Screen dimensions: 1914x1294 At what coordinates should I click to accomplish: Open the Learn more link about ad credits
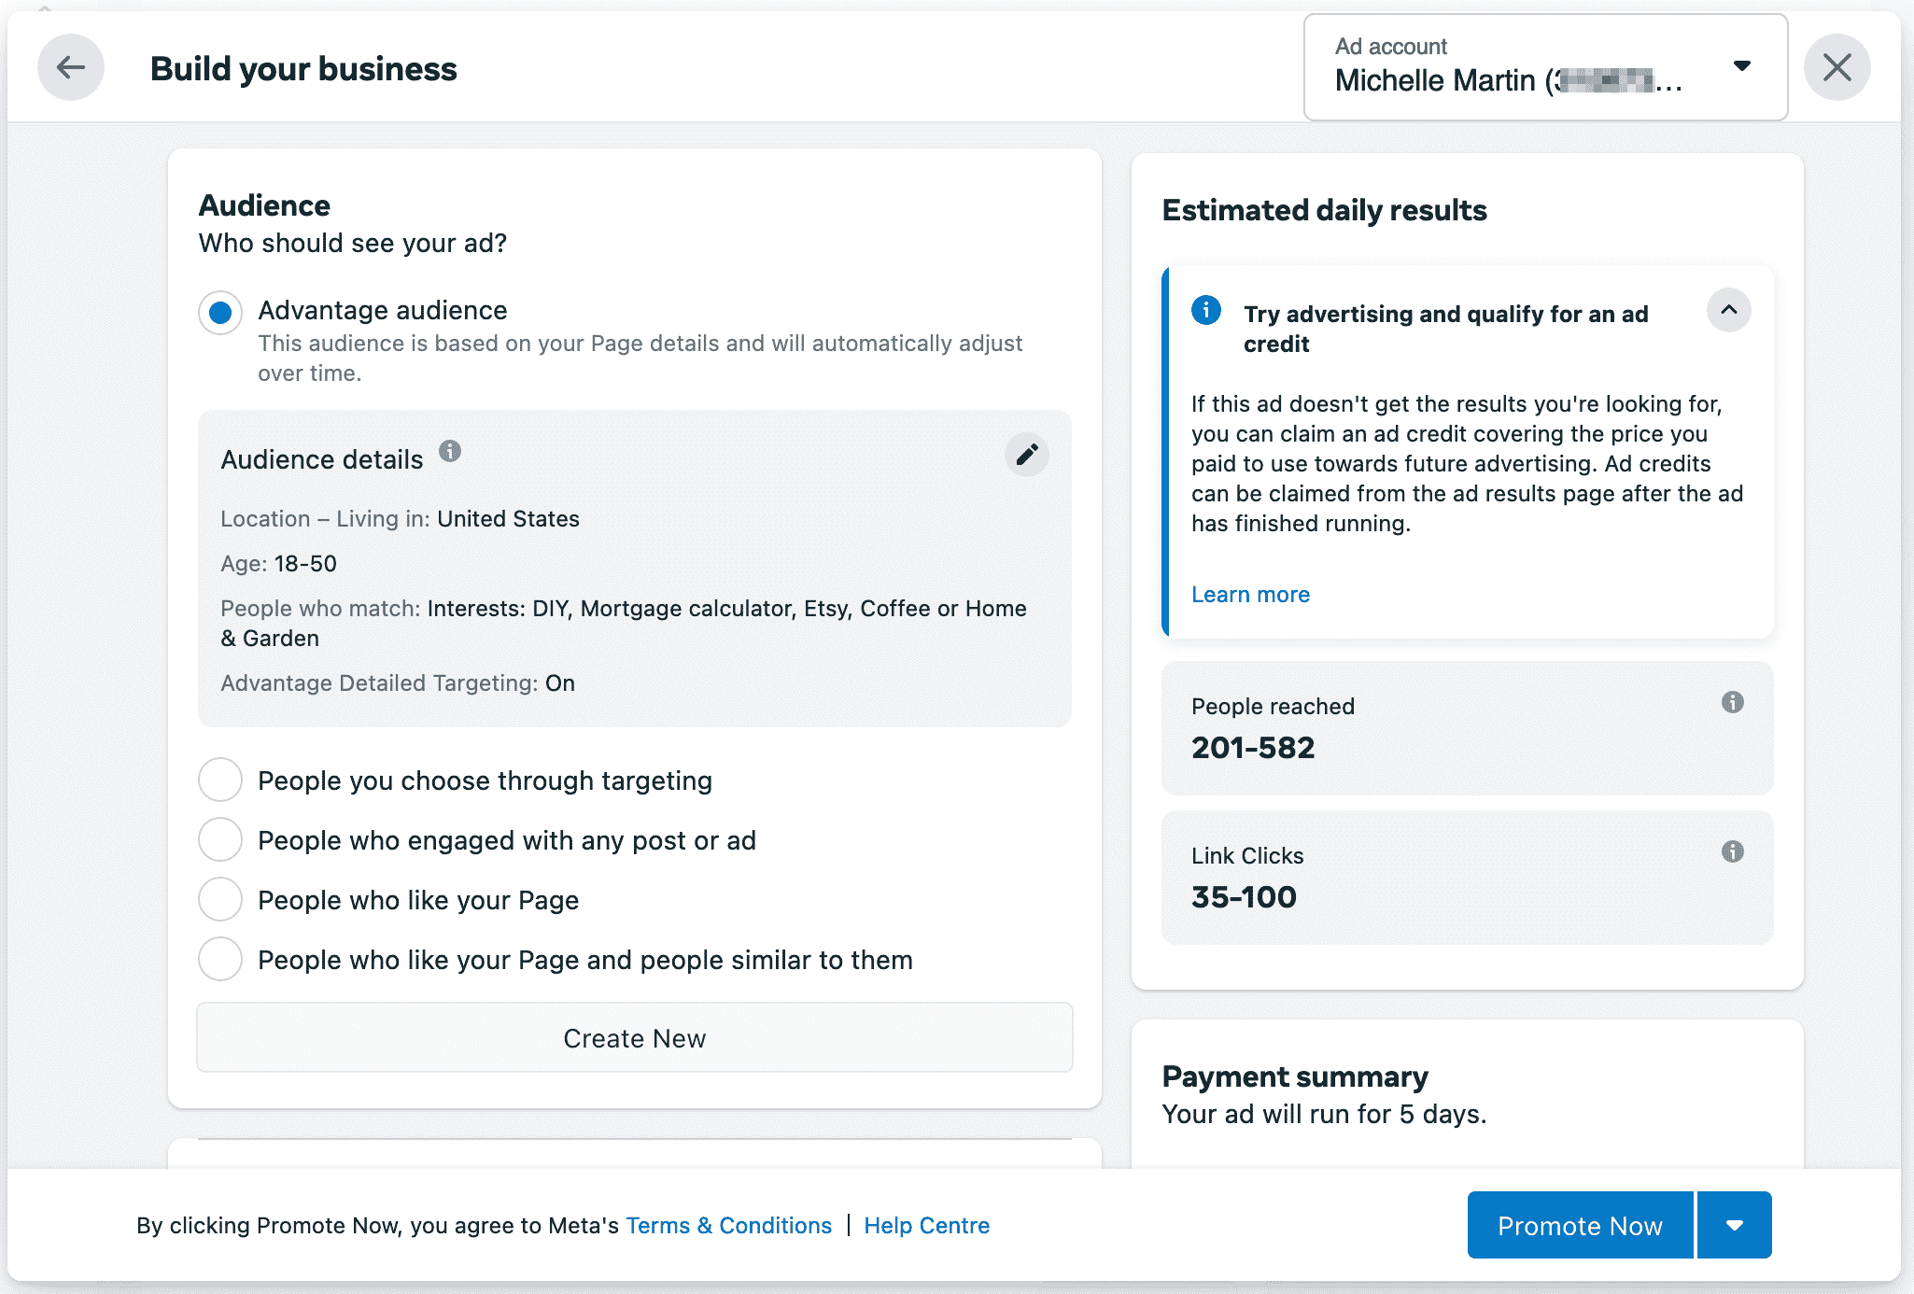click(1250, 594)
